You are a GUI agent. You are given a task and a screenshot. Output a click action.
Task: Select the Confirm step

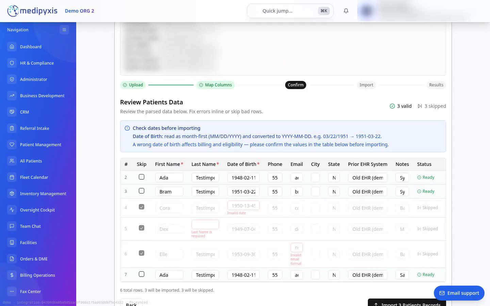pyautogui.click(x=296, y=85)
